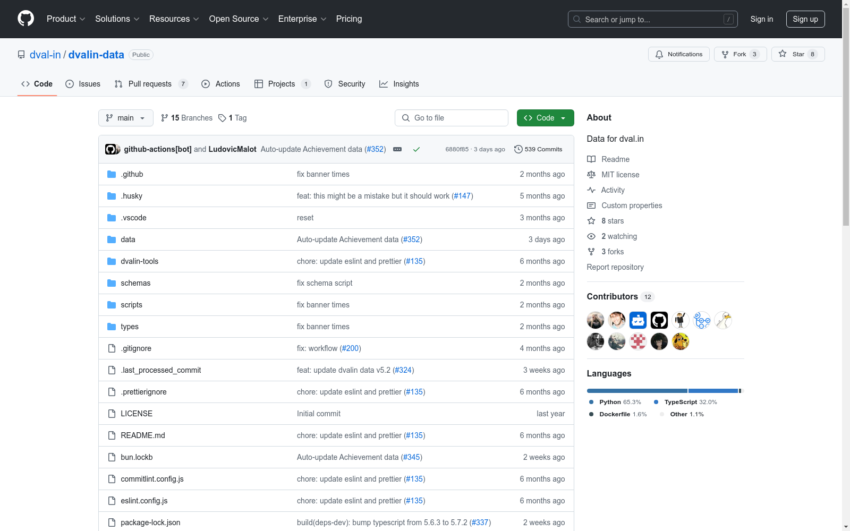Expand the Solutions menu
850x531 pixels.
(117, 19)
